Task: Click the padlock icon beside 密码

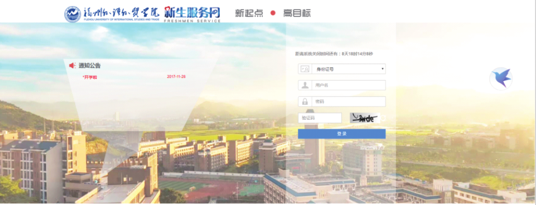Action: [x=305, y=102]
